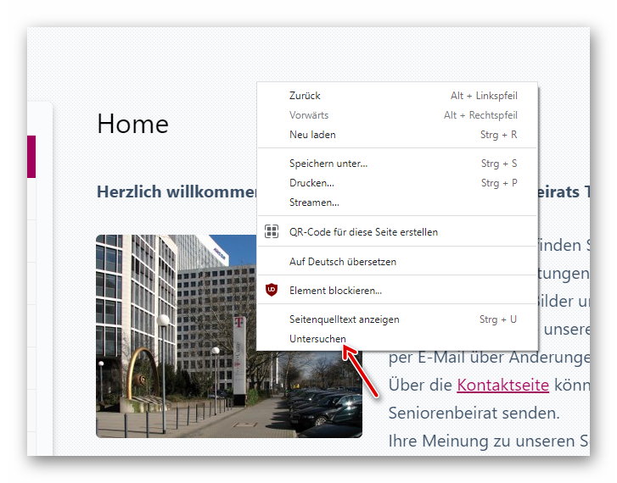The height and width of the screenshot is (483, 617).
Task: Reload the page with Neu laden
Action: pyautogui.click(x=312, y=135)
